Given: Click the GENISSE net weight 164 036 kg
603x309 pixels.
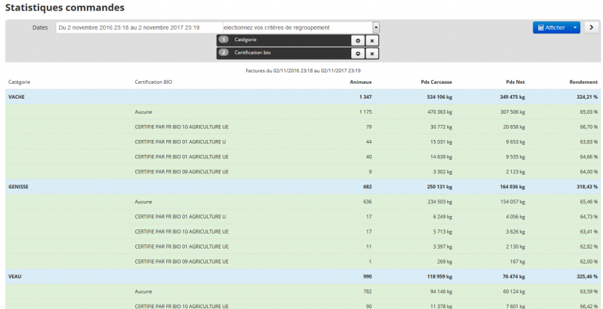Looking at the screenshot, I should [x=512, y=187].
